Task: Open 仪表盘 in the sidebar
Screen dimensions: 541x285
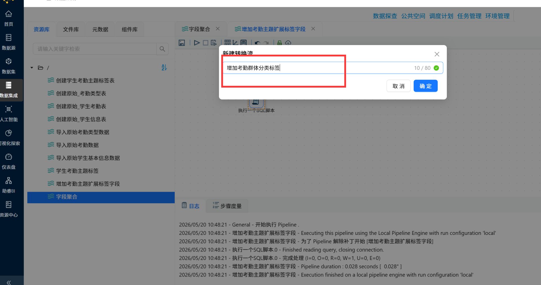Action: pos(9,162)
